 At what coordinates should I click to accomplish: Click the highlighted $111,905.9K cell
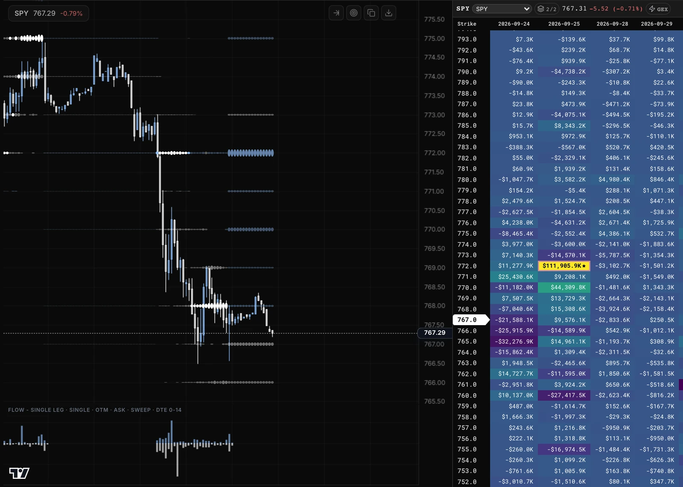(564, 266)
